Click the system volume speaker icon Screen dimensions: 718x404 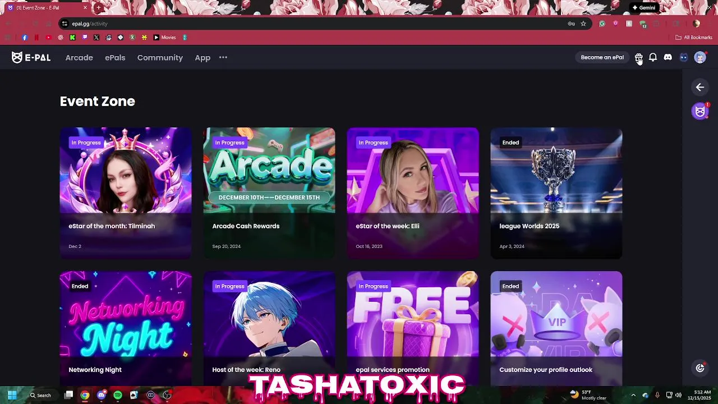pyautogui.click(x=678, y=395)
